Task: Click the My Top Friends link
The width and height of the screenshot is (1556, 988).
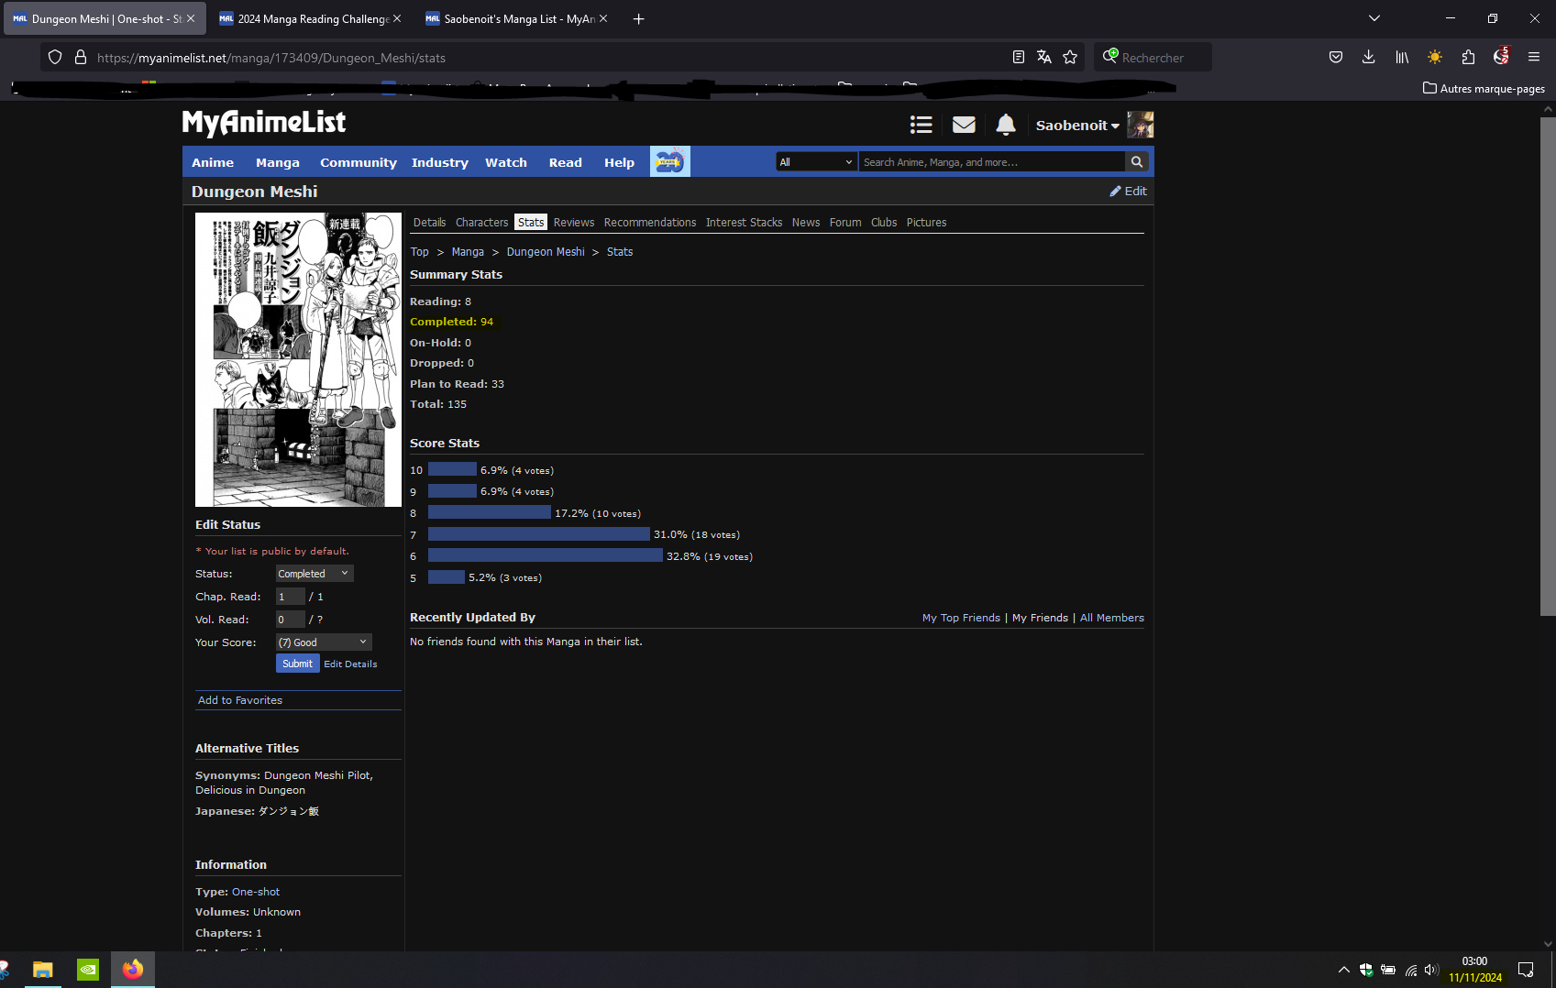Action: point(961,618)
